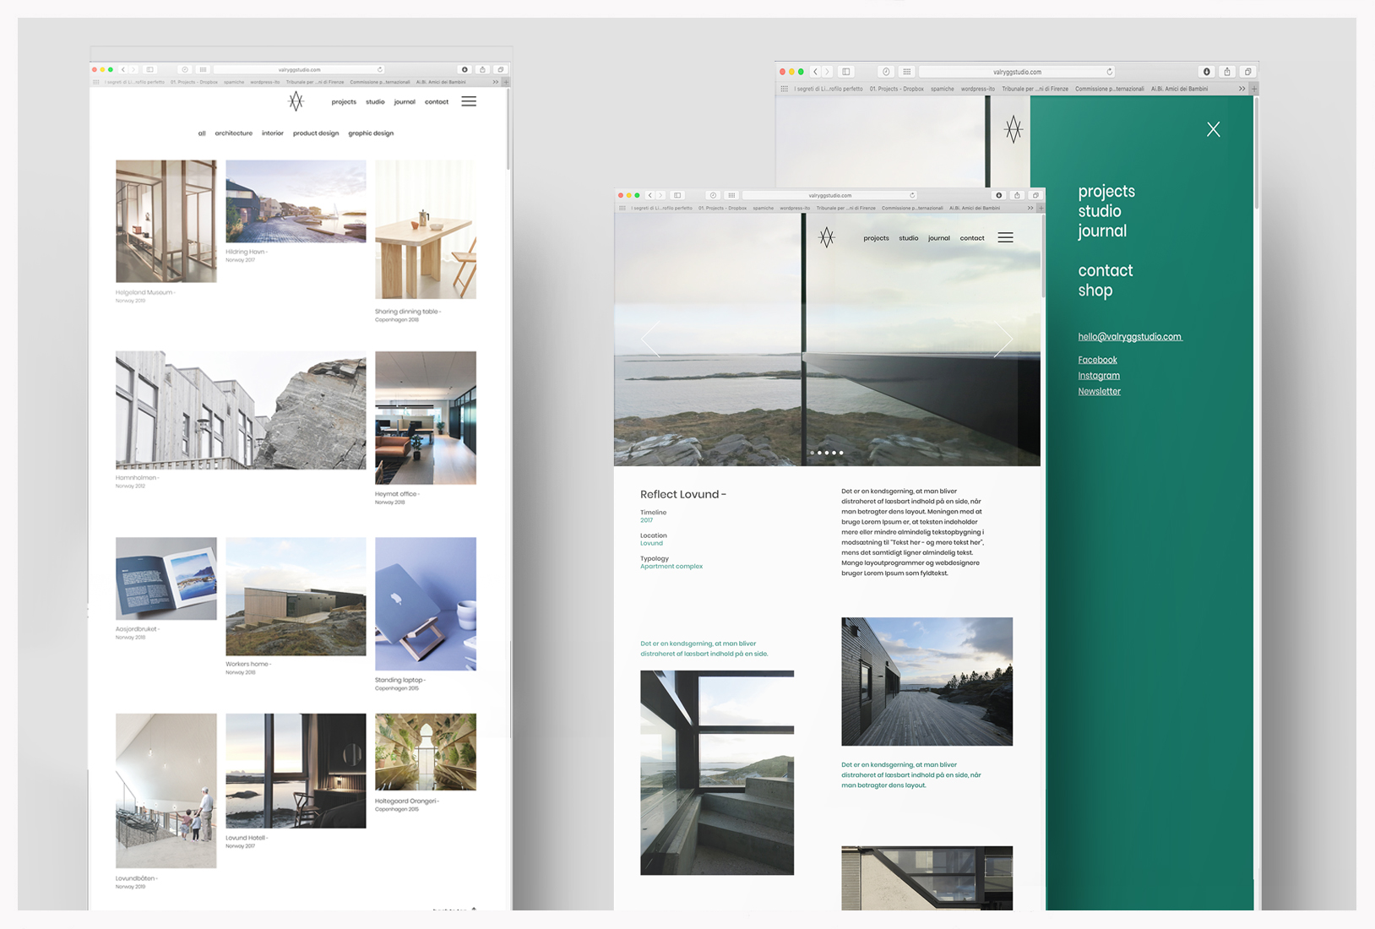Open Holtegaard Orangeri project thumbnail
This screenshot has width=1375, height=929.
pyautogui.click(x=426, y=752)
